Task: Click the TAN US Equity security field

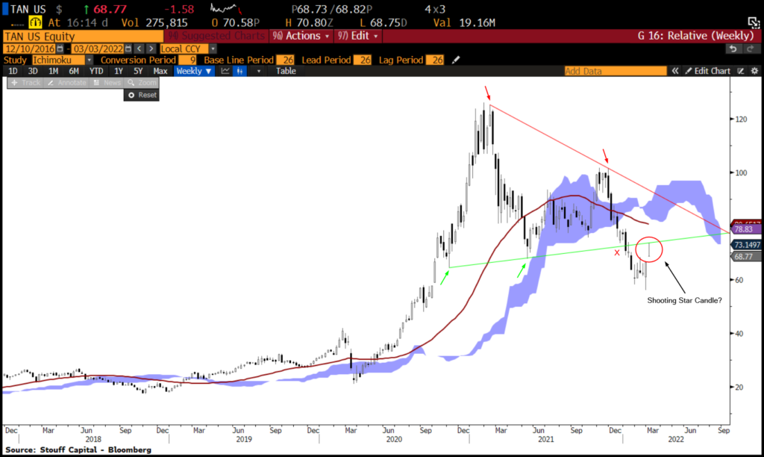Action: (x=84, y=36)
